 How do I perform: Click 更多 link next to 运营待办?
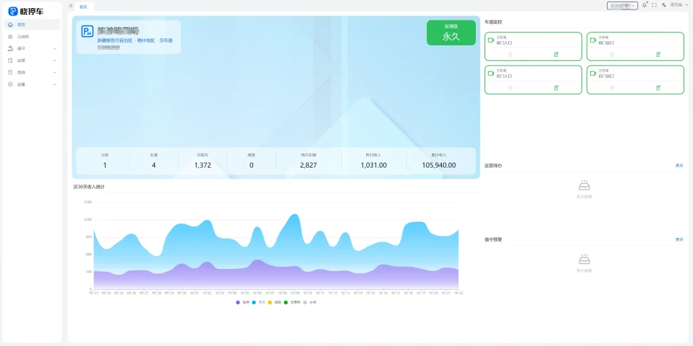[x=679, y=166]
